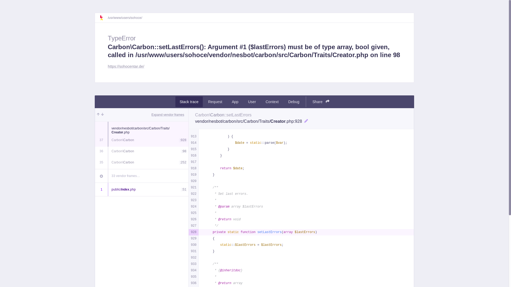This screenshot has height=287, width=511.
Task: Open the App tab
Action: point(235,102)
